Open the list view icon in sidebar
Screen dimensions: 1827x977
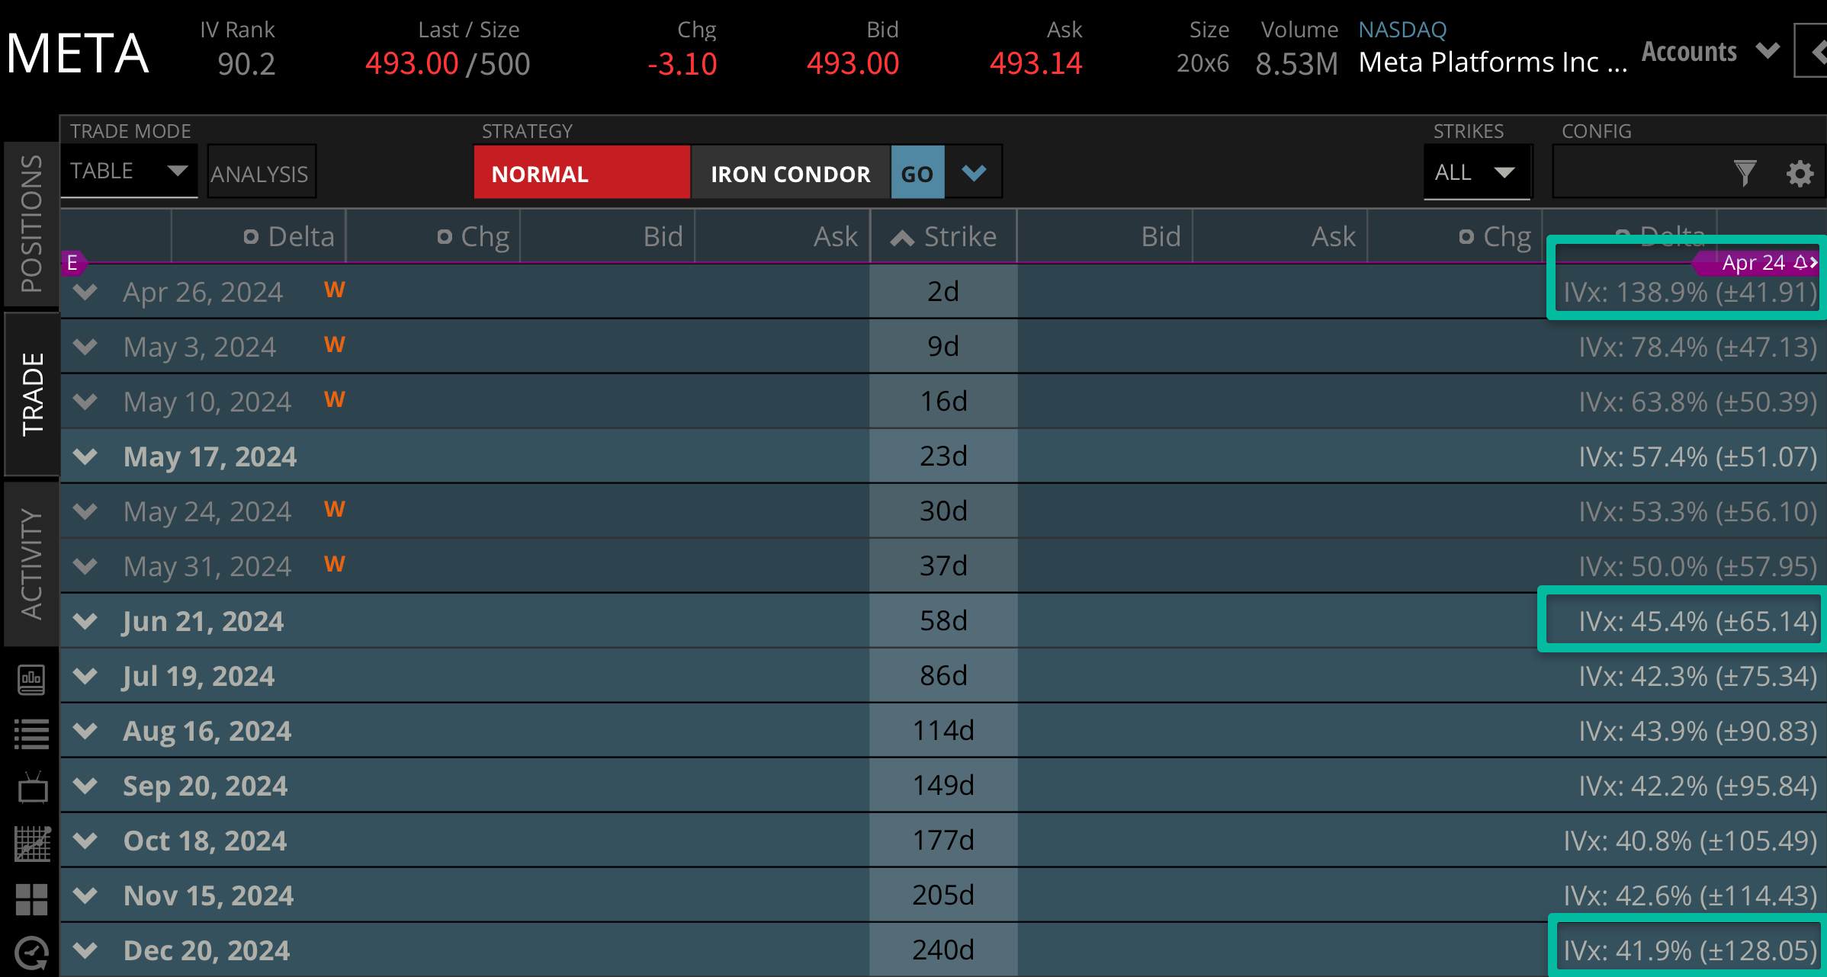click(x=31, y=733)
